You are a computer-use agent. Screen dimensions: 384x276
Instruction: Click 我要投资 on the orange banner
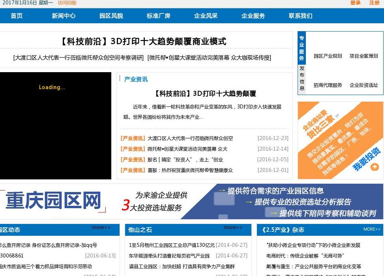click(x=366, y=159)
